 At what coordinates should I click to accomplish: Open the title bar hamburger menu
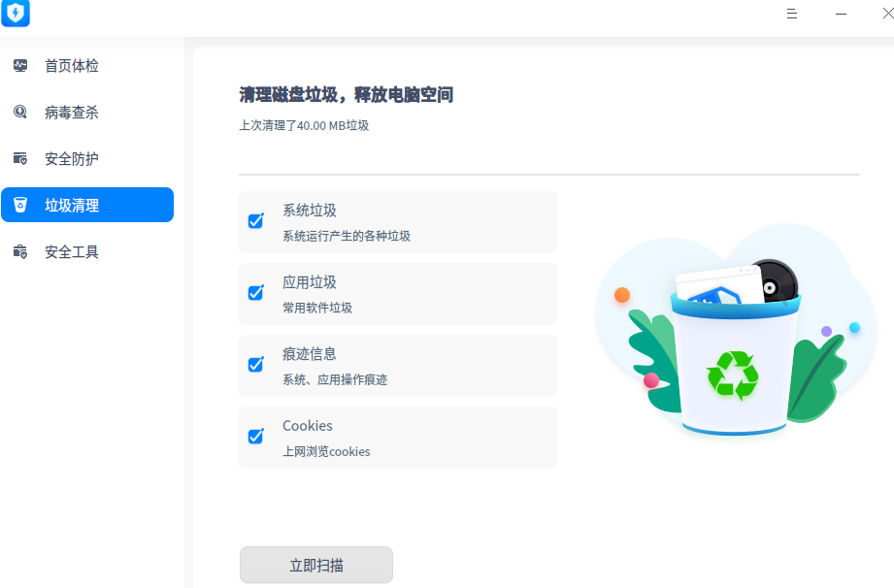point(792,14)
